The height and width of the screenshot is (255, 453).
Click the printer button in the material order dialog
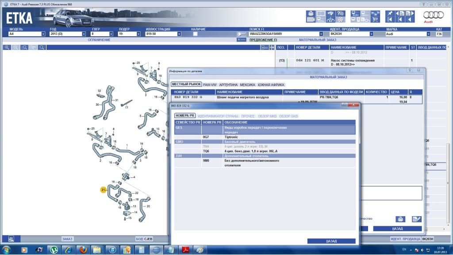pyautogui.click(x=400, y=219)
